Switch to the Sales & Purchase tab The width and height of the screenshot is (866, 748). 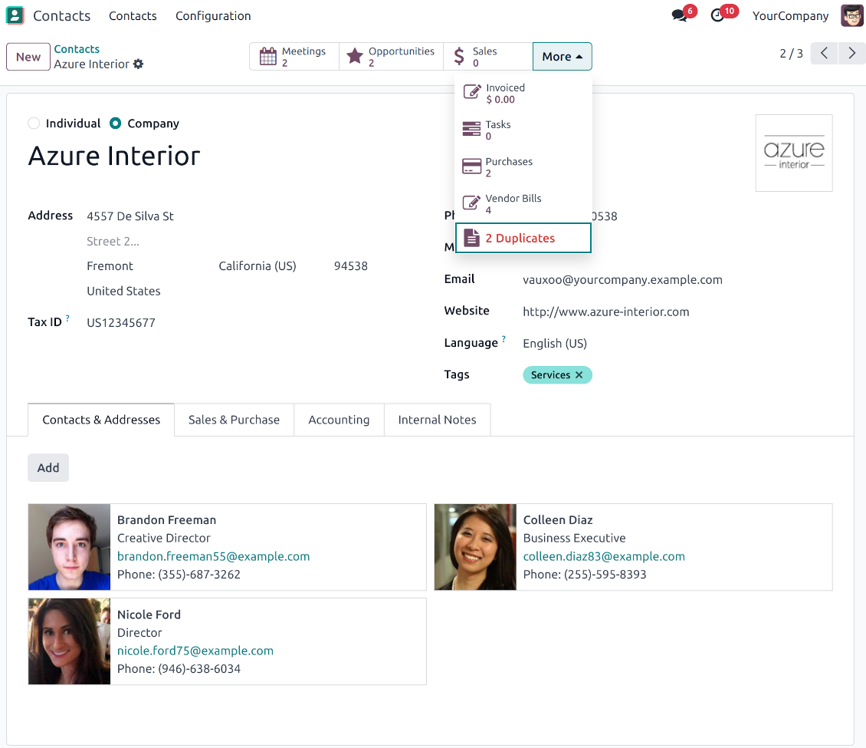coord(234,420)
